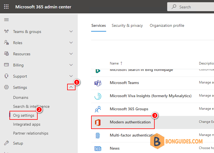Click the Microsoft 365 Groups people icon

(x=98, y=109)
